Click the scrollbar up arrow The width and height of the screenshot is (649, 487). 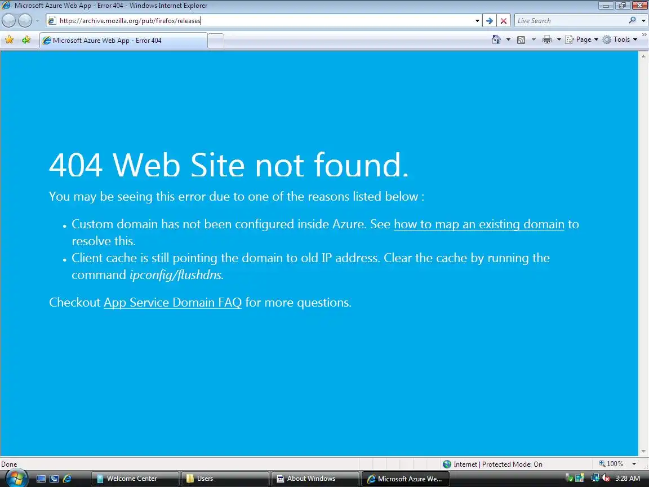(643, 56)
